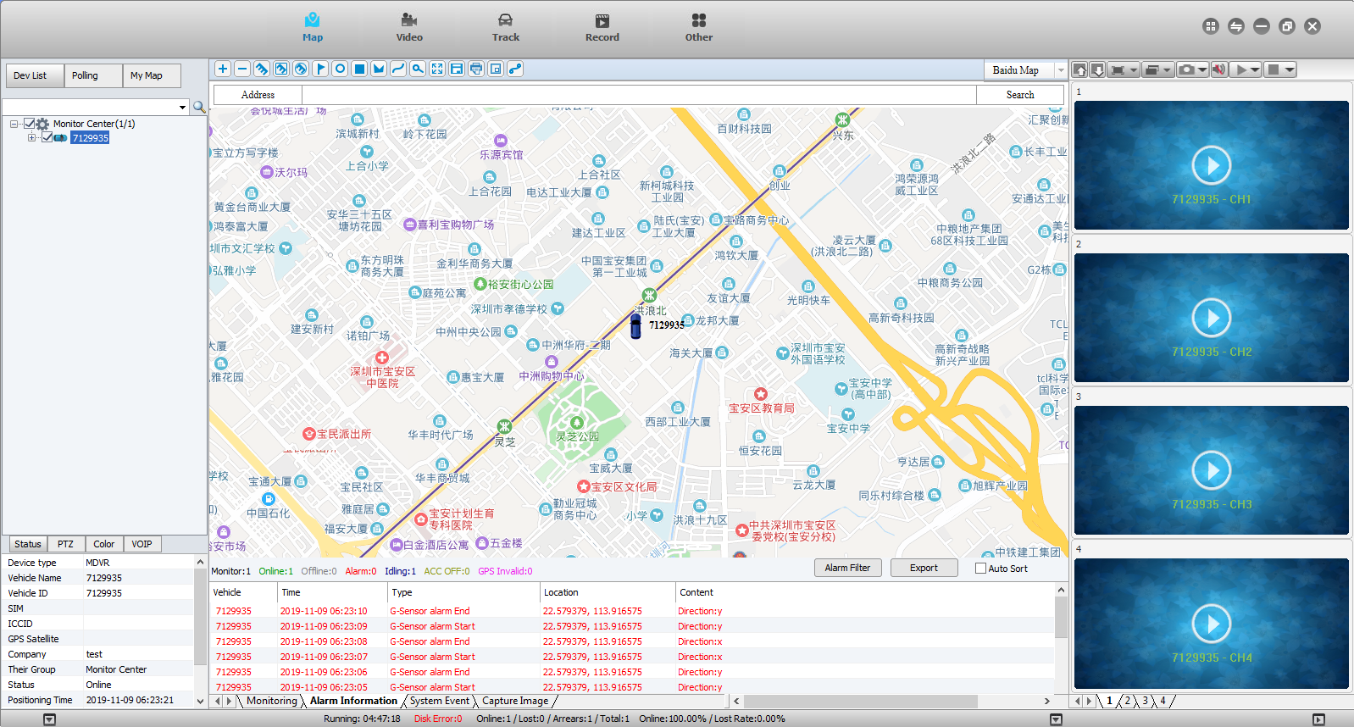This screenshot has width=1354, height=727.
Task: Click the print map icon
Action: tap(476, 69)
